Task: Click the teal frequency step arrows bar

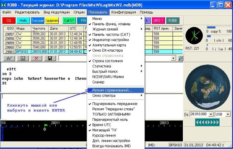Action: coord(207,122)
